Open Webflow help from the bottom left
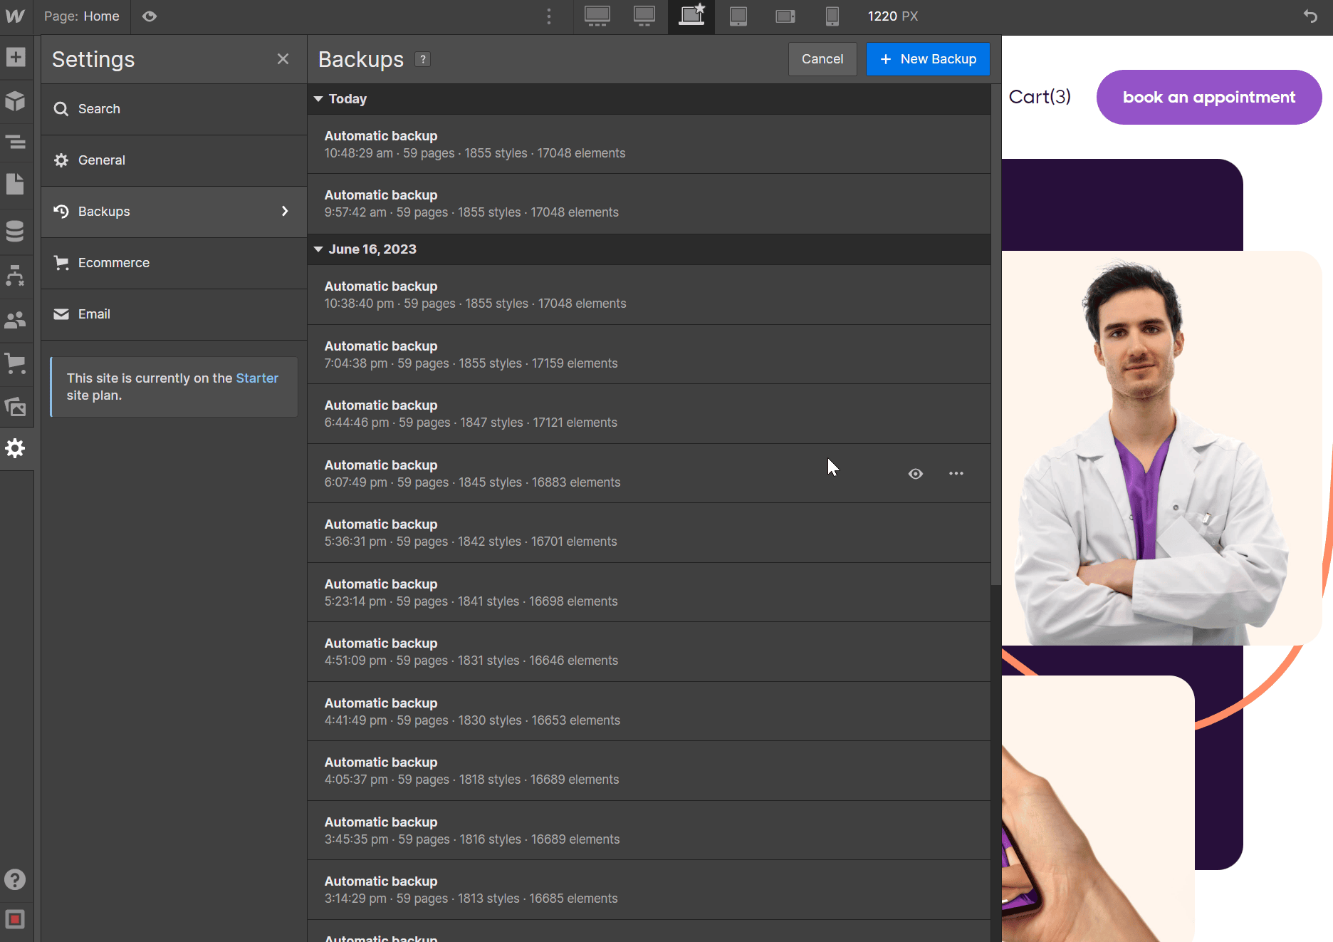The height and width of the screenshot is (942, 1333). [x=16, y=879]
